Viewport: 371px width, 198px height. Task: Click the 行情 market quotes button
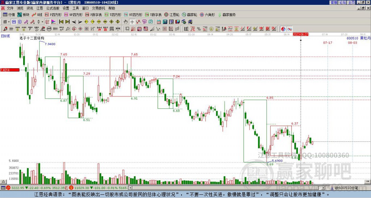pyautogui.click(x=9, y=14)
